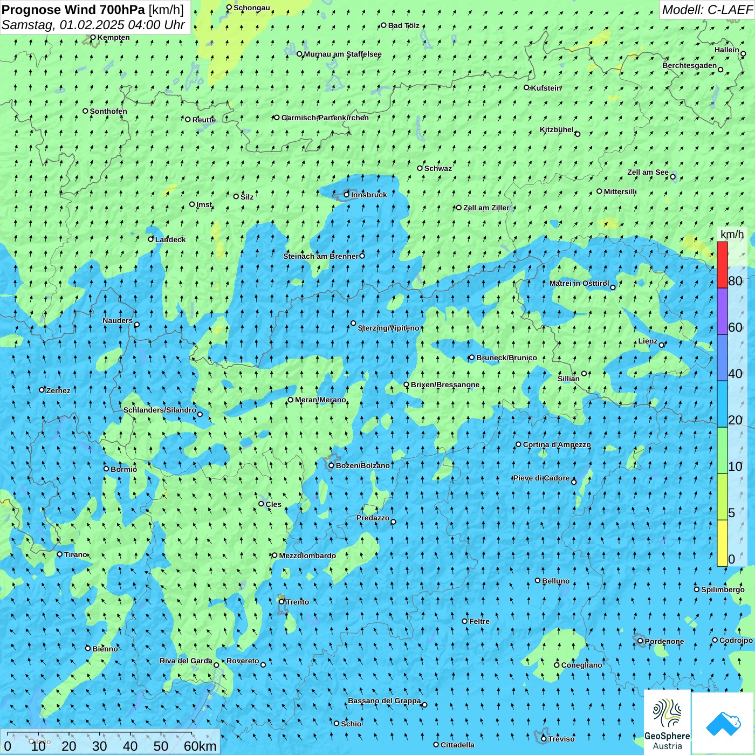Click the 'Bad Tölz' label
Viewport: 755px width, 755px height.
click(x=403, y=25)
